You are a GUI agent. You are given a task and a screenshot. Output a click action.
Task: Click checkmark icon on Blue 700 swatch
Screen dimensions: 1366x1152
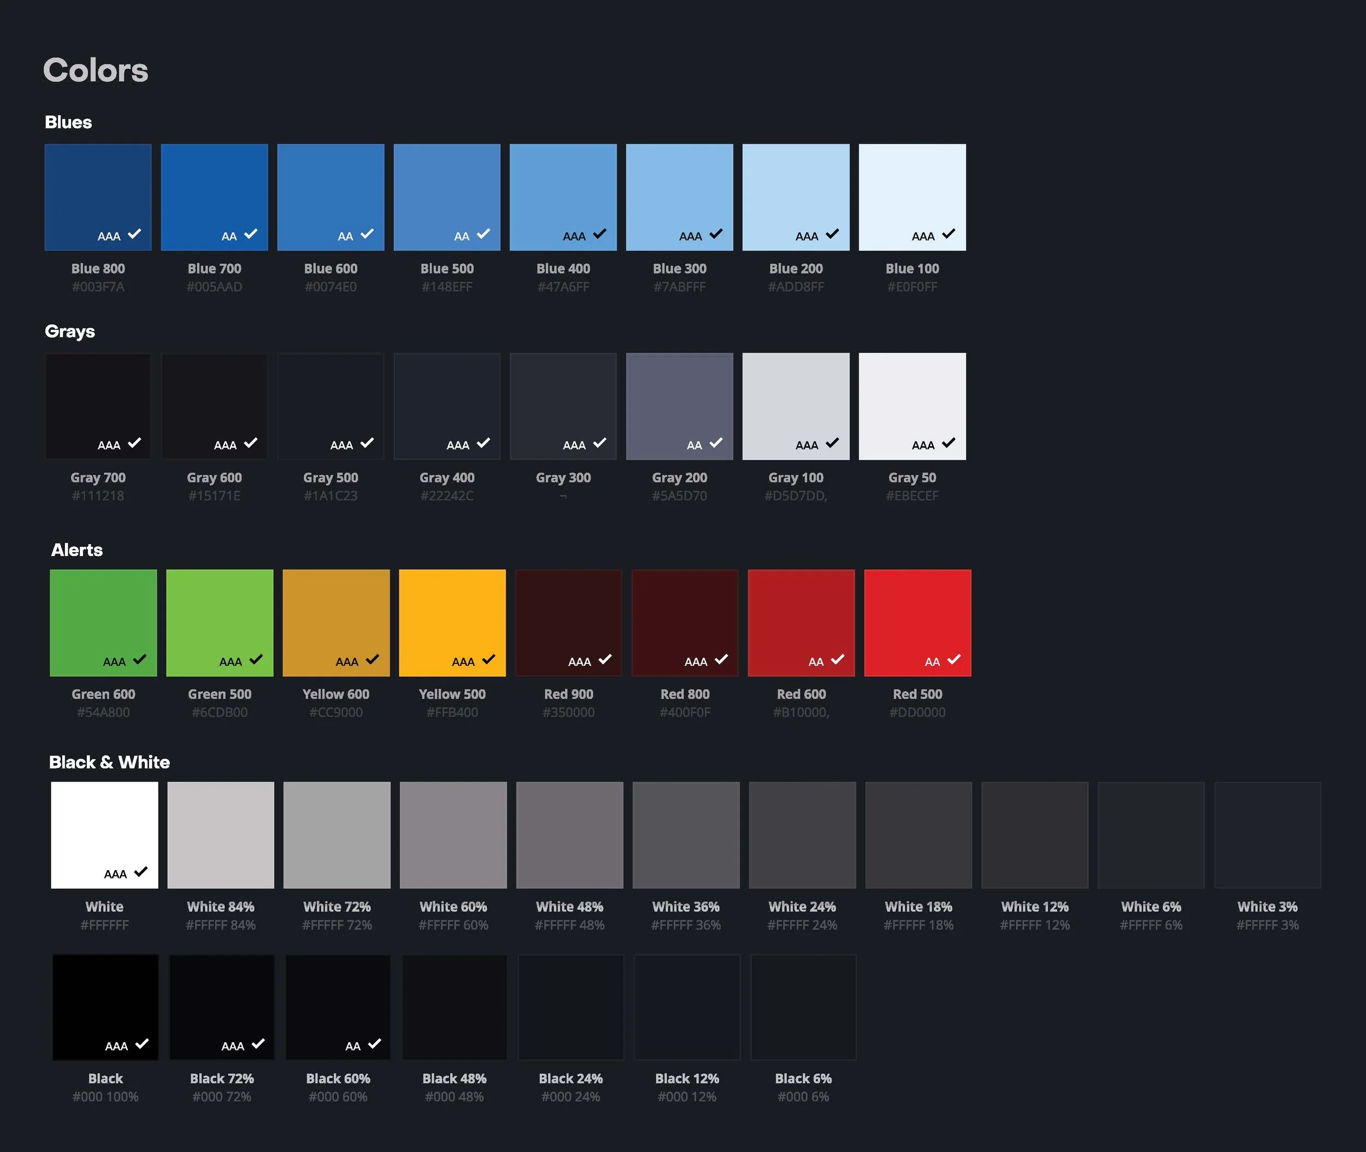point(251,234)
